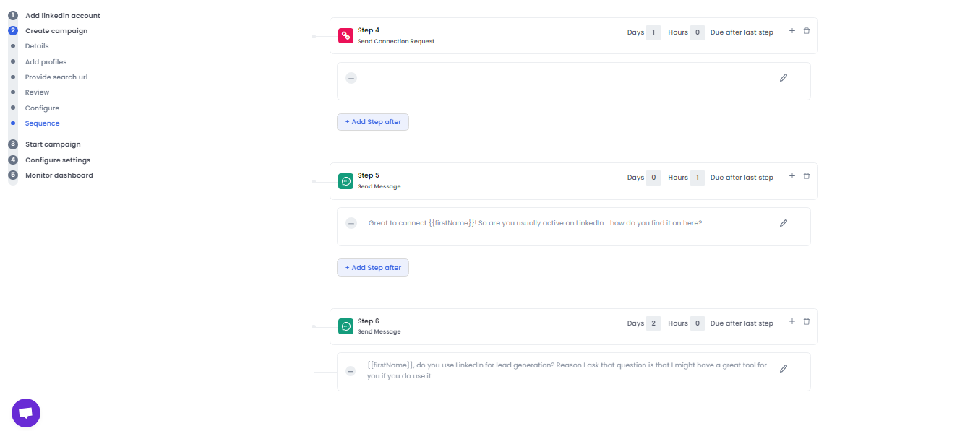970x431 pixels.
Task: Open the chat support widget
Action: pyautogui.click(x=26, y=413)
